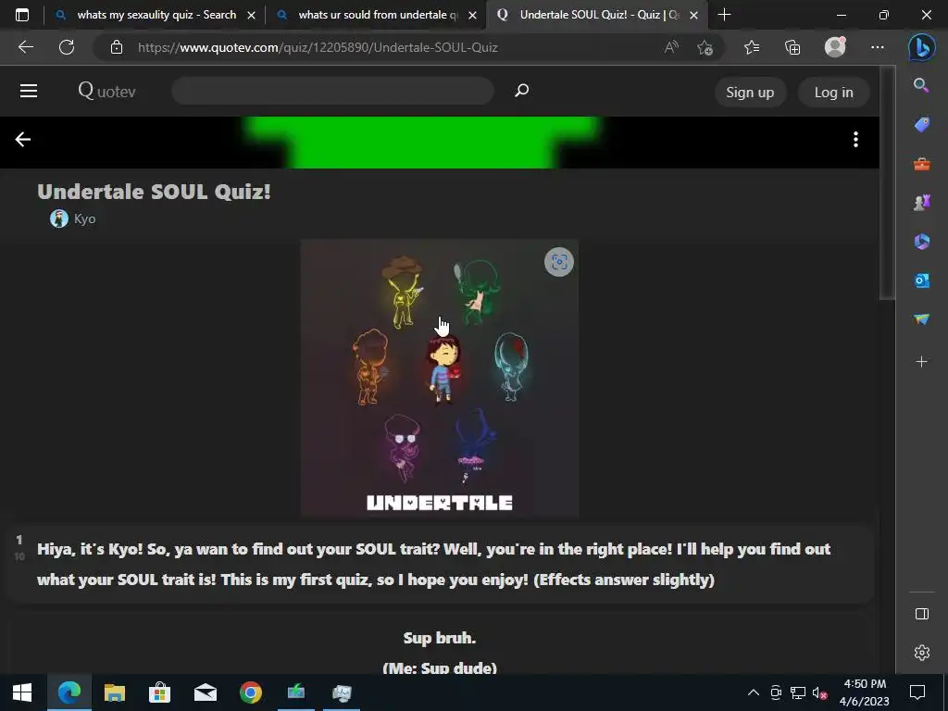Open the Quotev hamburger menu
This screenshot has height=711, width=948.
coord(29,92)
